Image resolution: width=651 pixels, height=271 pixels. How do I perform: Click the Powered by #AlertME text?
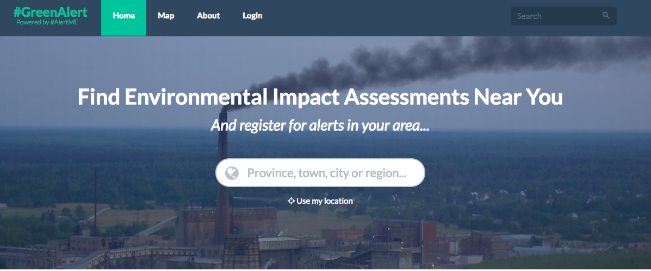(x=47, y=22)
